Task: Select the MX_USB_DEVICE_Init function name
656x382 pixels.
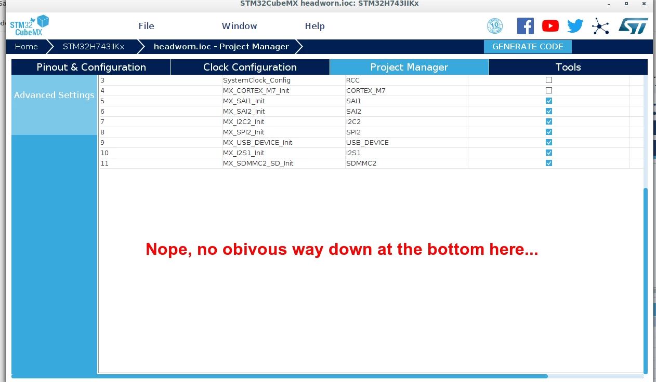Action: pos(258,143)
